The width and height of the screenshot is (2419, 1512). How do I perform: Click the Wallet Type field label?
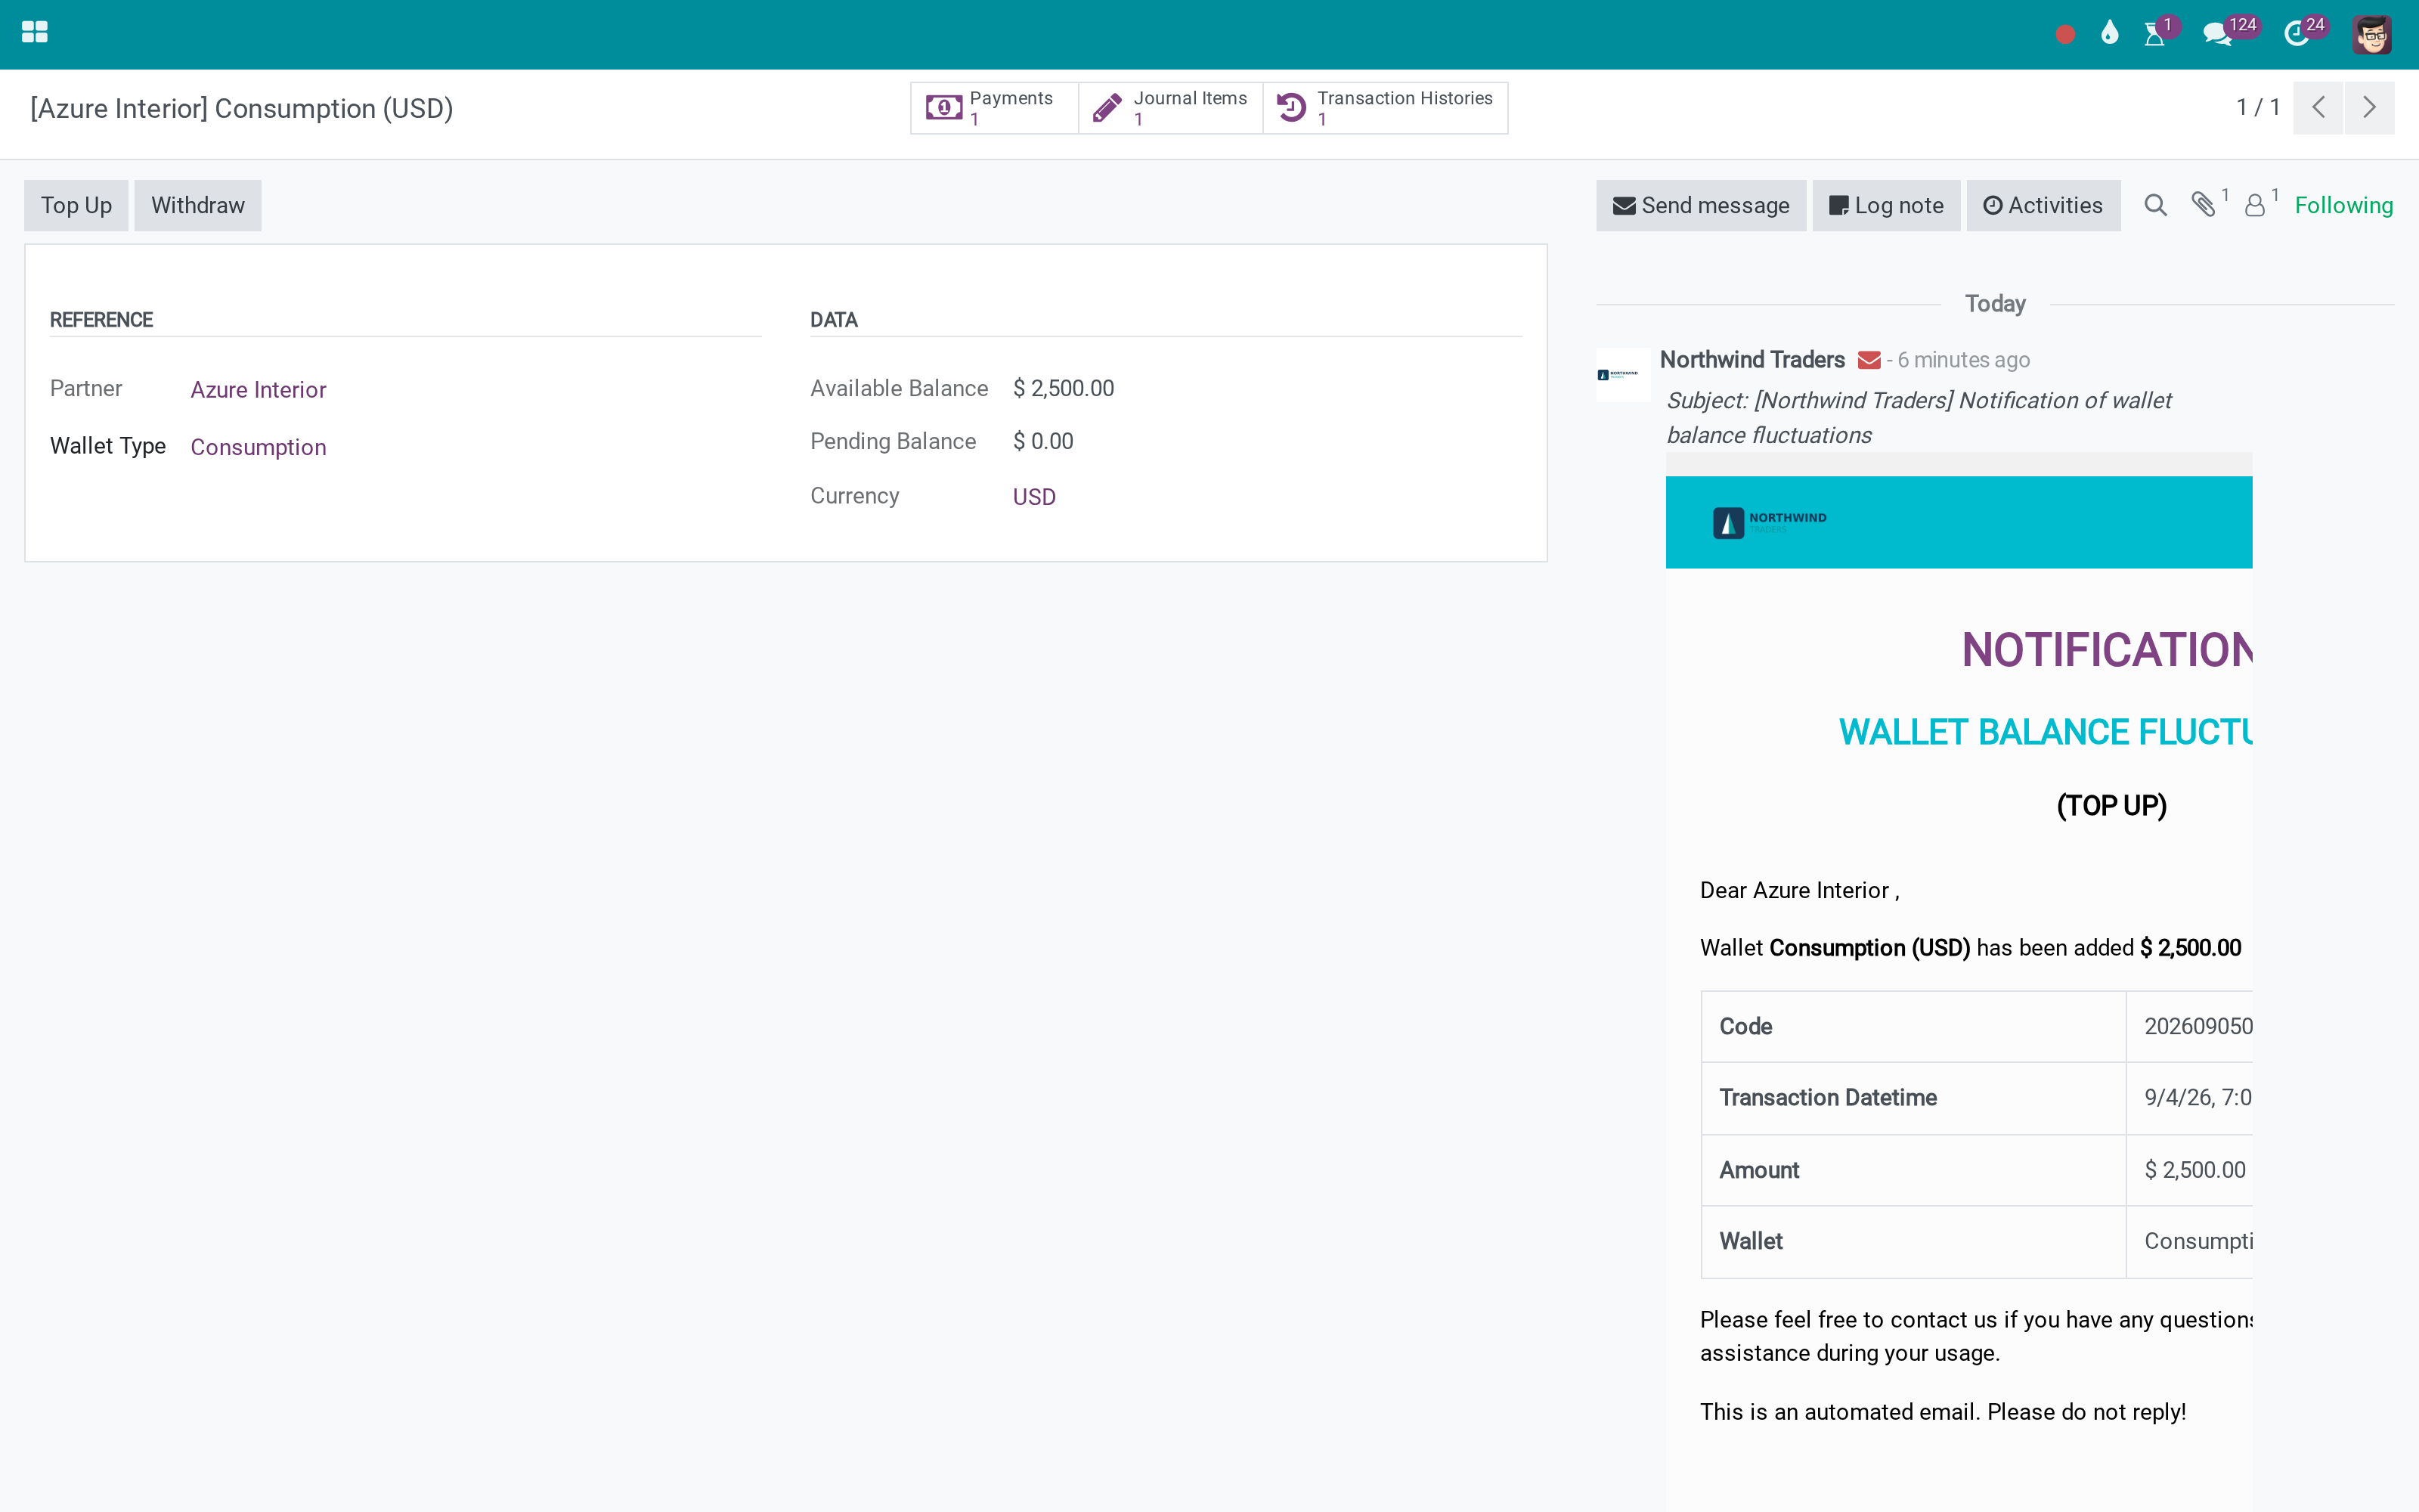(108, 446)
